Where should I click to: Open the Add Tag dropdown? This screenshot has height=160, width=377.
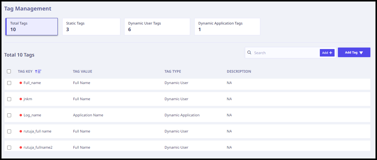click(x=354, y=53)
